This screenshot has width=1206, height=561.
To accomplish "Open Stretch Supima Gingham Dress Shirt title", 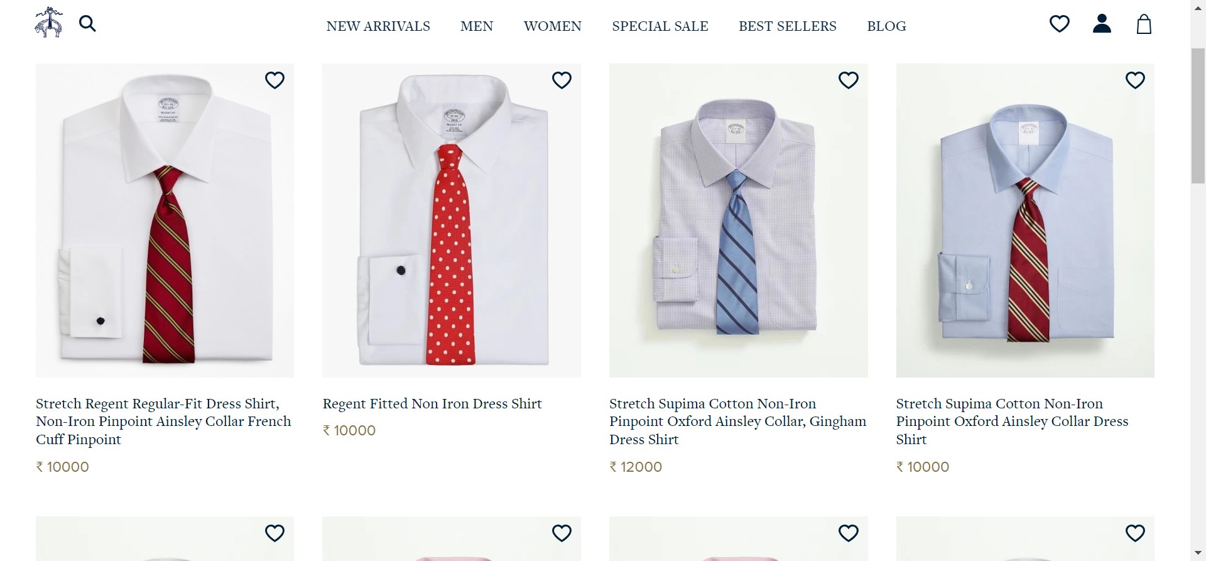I will (x=737, y=422).
